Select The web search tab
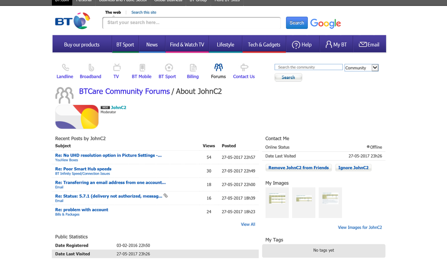This screenshot has height=260, width=447. pos(113,12)
